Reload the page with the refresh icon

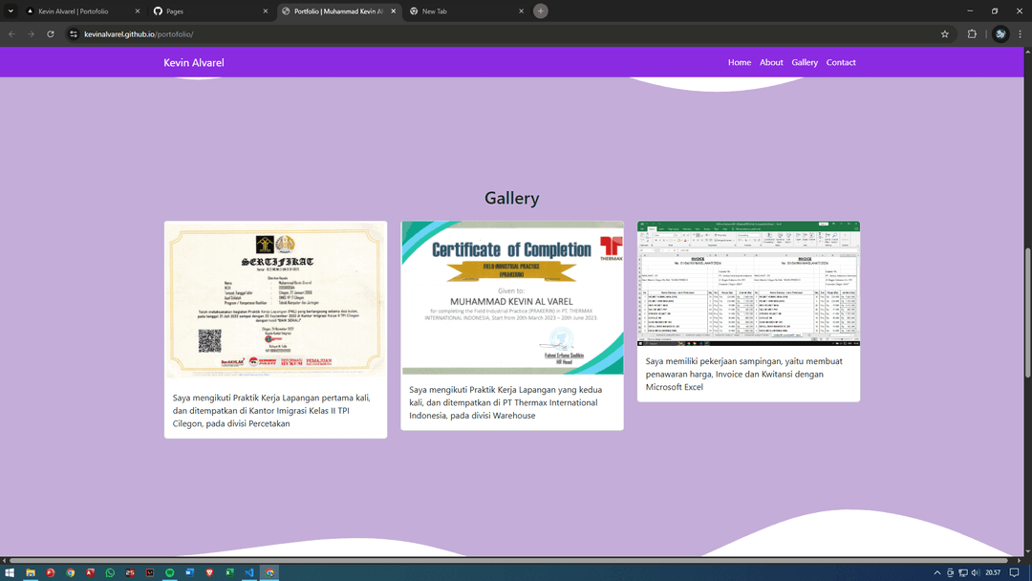click(x=51, y=33)
